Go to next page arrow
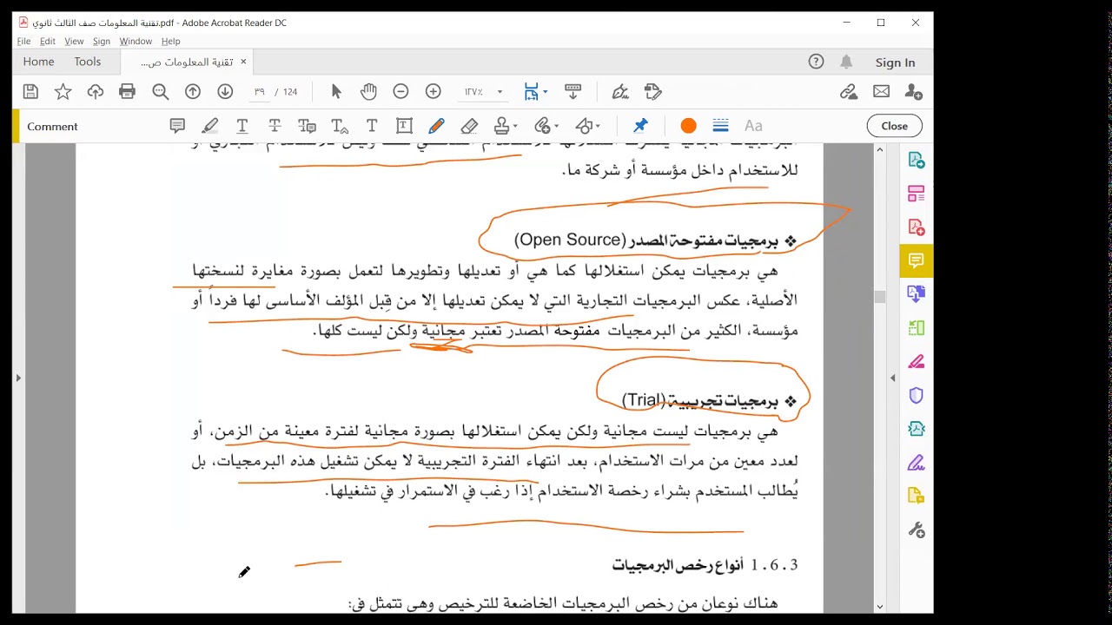The height and width of the screenshot is (625, 1112). tap(225, 91)
